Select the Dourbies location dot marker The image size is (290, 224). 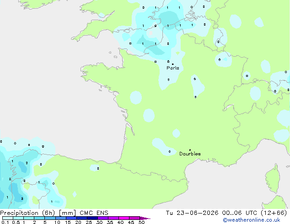click(x=190, y=150)
